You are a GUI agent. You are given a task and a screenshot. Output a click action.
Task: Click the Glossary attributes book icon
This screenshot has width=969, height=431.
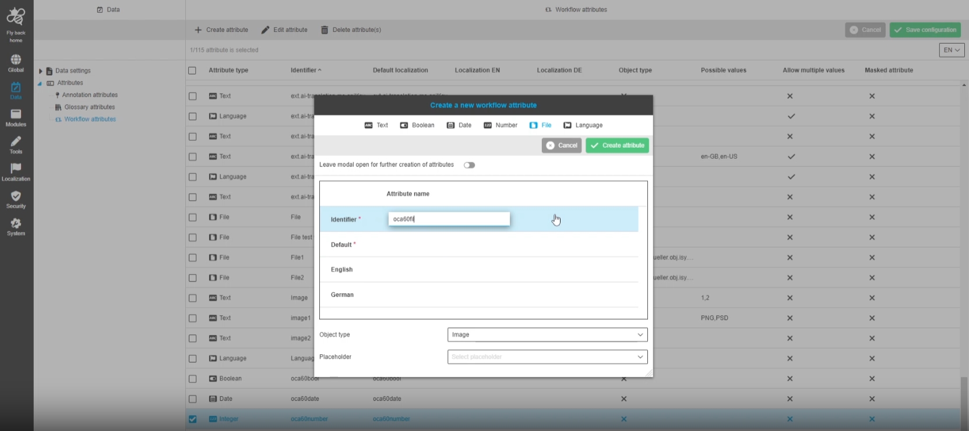point(58,107)
